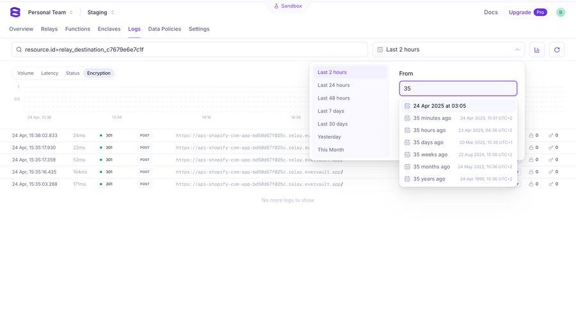Go to the Overview tab

pos(21,29)
